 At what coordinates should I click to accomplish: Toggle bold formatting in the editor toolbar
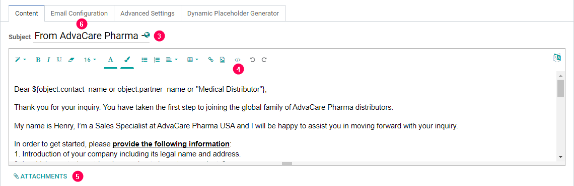(38, 60)
